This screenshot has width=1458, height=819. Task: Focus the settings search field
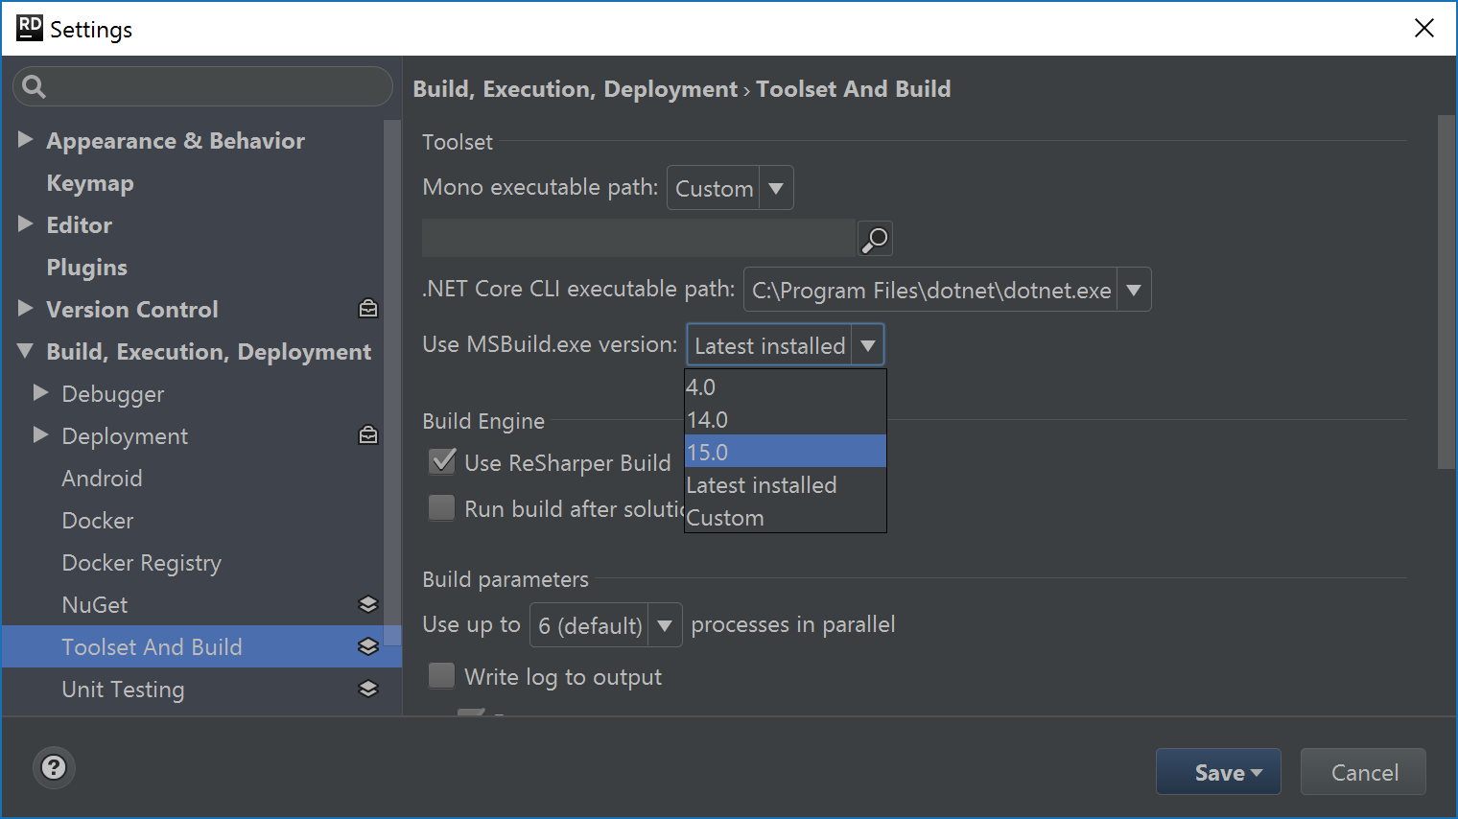coord(202,86)
